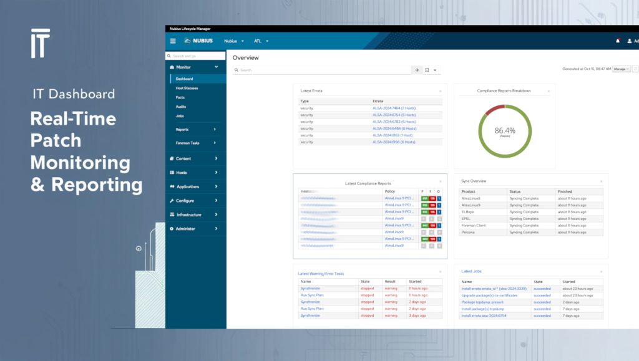Viewport: 639px width, 361px height.
Task: Open job Package tcpdump: present
Action: pos(482,302)
